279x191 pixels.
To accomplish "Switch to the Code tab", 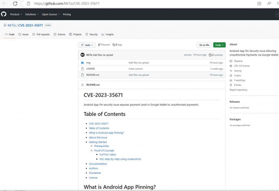I will pos(10,34).
